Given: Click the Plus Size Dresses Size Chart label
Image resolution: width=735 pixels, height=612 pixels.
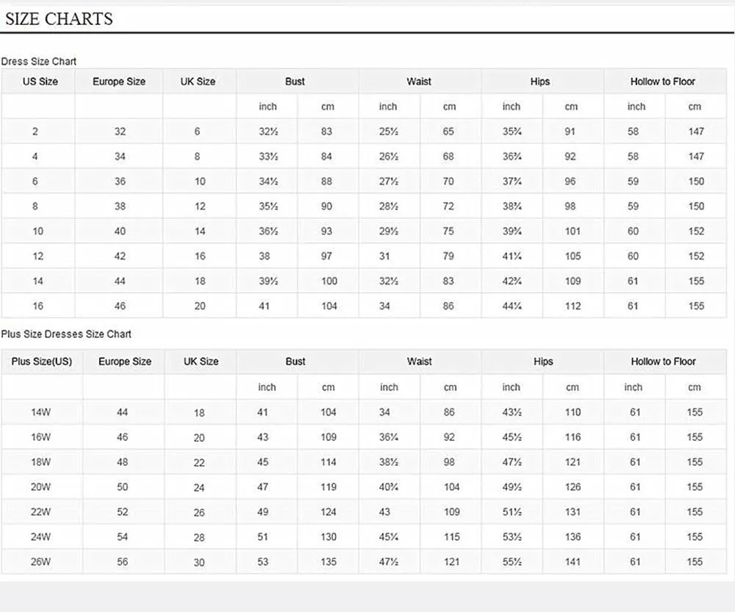Looking at the screenshot, I should click(66, 334).
